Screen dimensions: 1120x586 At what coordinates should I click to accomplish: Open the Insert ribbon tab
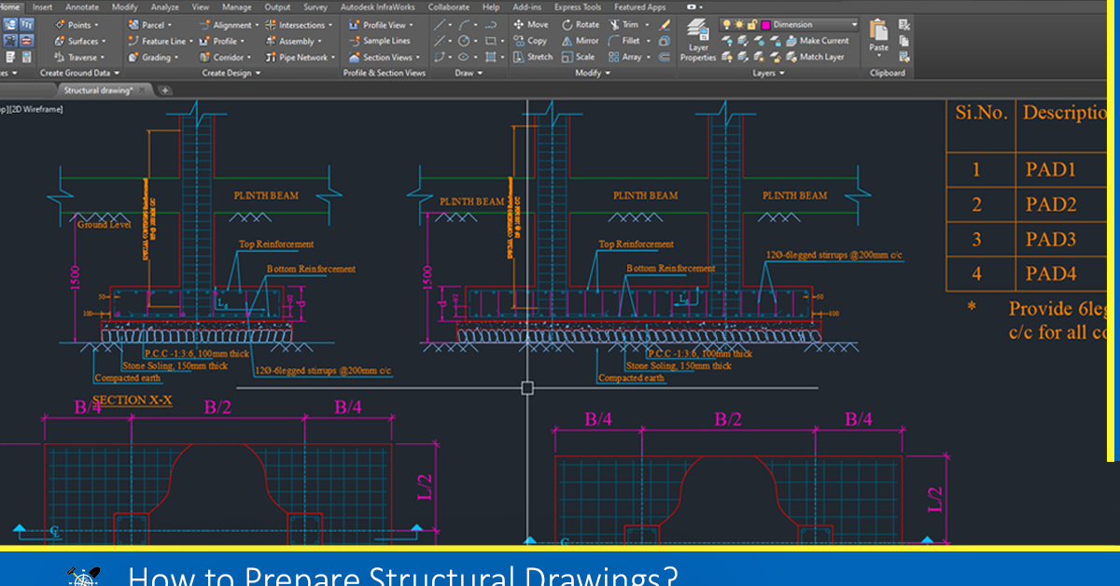pos(43,7)
